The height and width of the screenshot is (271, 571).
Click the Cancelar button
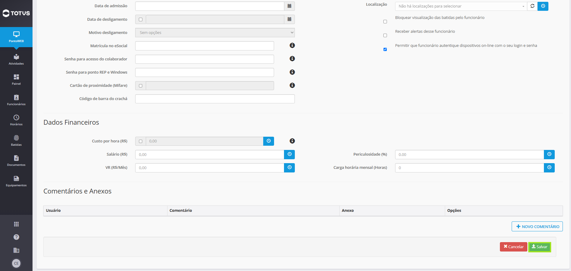pyautogui.click(x=513, y=247)
